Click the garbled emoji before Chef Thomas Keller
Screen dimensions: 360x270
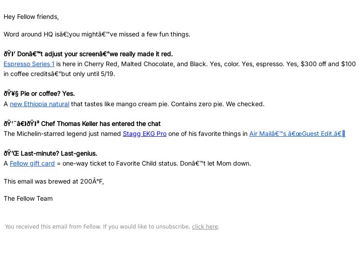coord(21,124)
